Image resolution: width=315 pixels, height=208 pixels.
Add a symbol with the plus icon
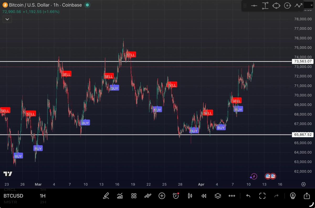click(162, 196)
